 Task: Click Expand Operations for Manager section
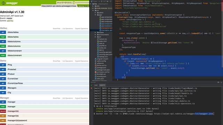click(82, 98)
